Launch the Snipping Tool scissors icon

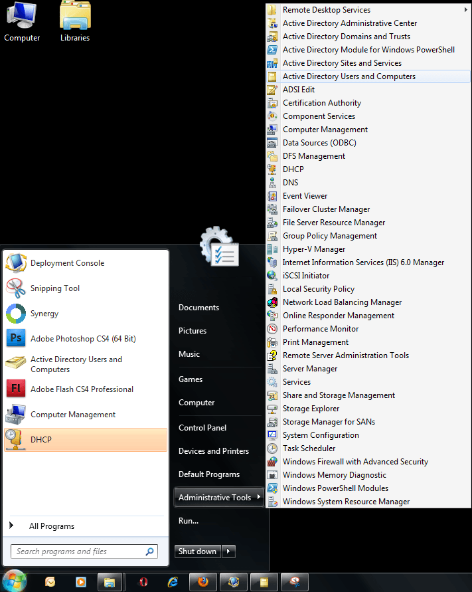16,288
